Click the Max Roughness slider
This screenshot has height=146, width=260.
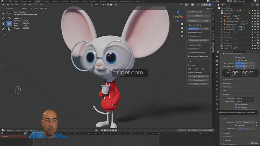245,66
